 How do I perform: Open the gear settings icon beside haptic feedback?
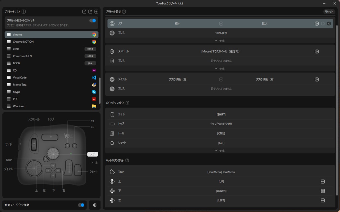[95, 205]
